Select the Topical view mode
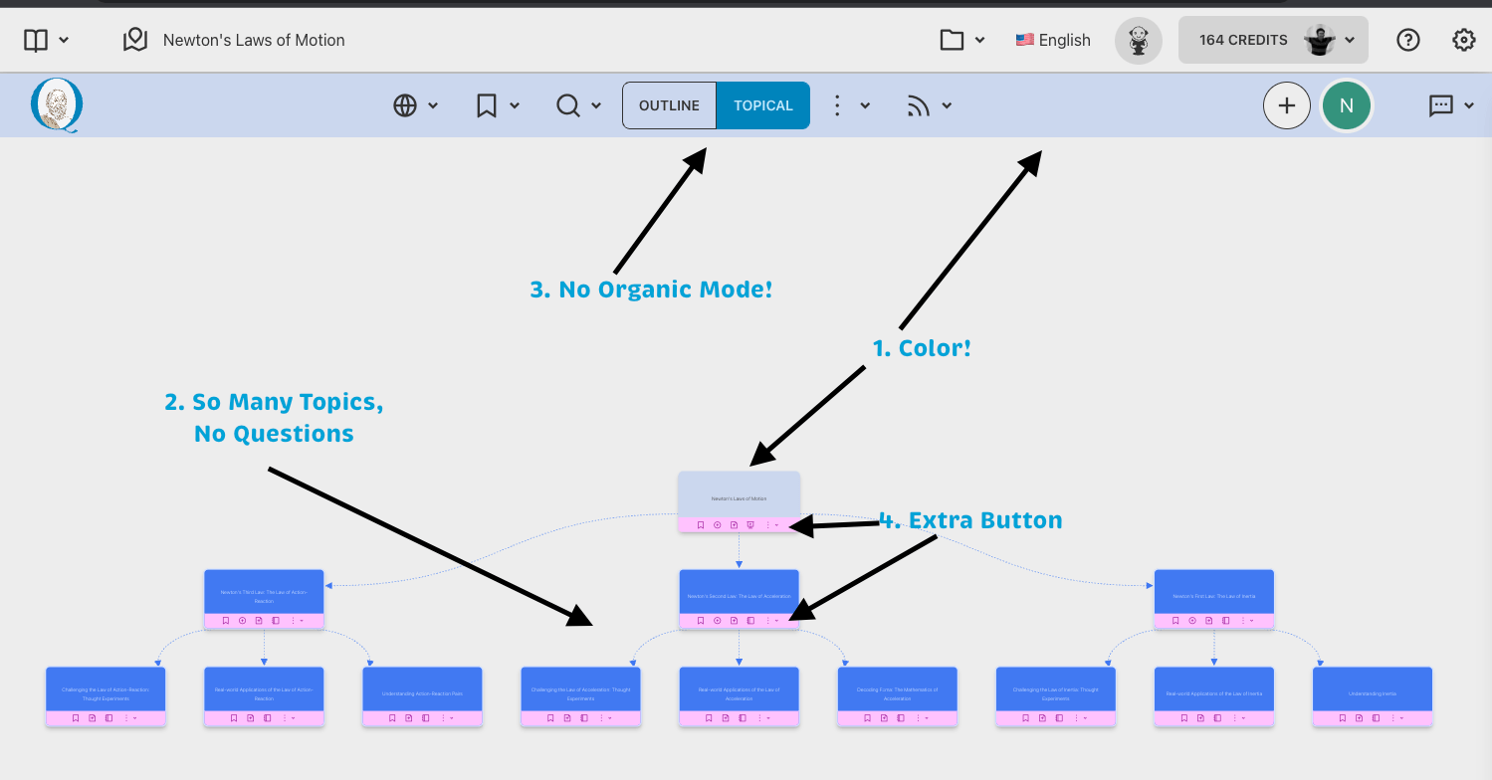 pyautogui.click(x=763, y=105)
